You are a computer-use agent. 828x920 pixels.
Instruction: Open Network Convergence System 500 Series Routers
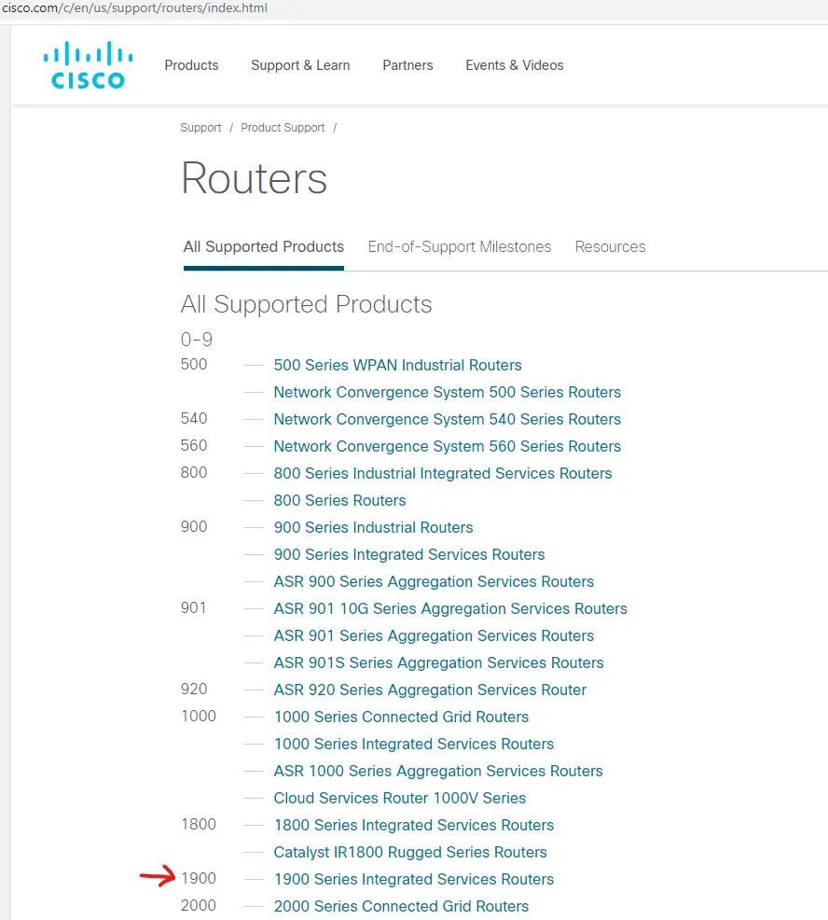point(447,392)
